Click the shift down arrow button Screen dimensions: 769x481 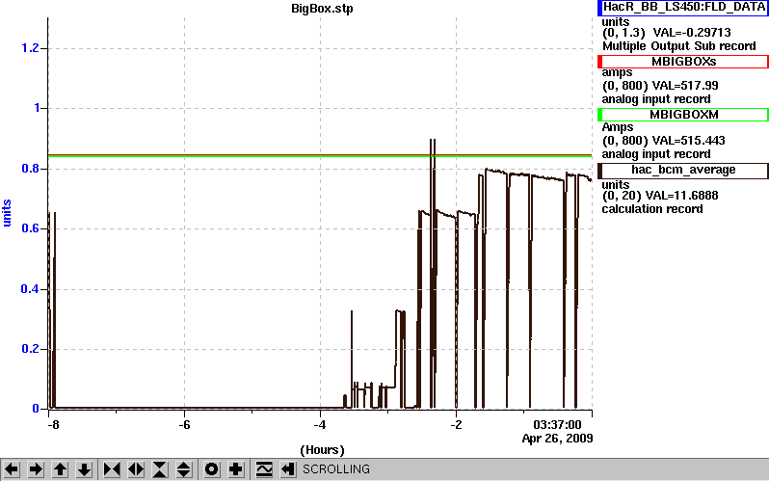tap(85, 469)
